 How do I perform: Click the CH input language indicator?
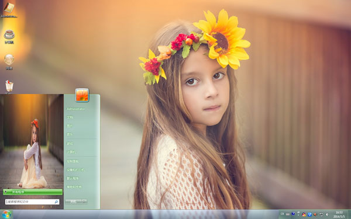click(x=283, y=214)
